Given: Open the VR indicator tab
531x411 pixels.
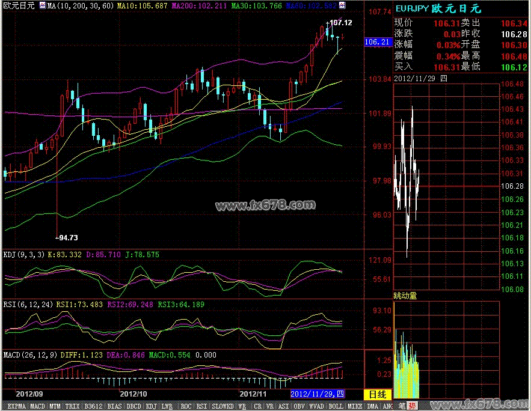Looking at the screenshot, I should pyautogui.click(x=270, y=406).
